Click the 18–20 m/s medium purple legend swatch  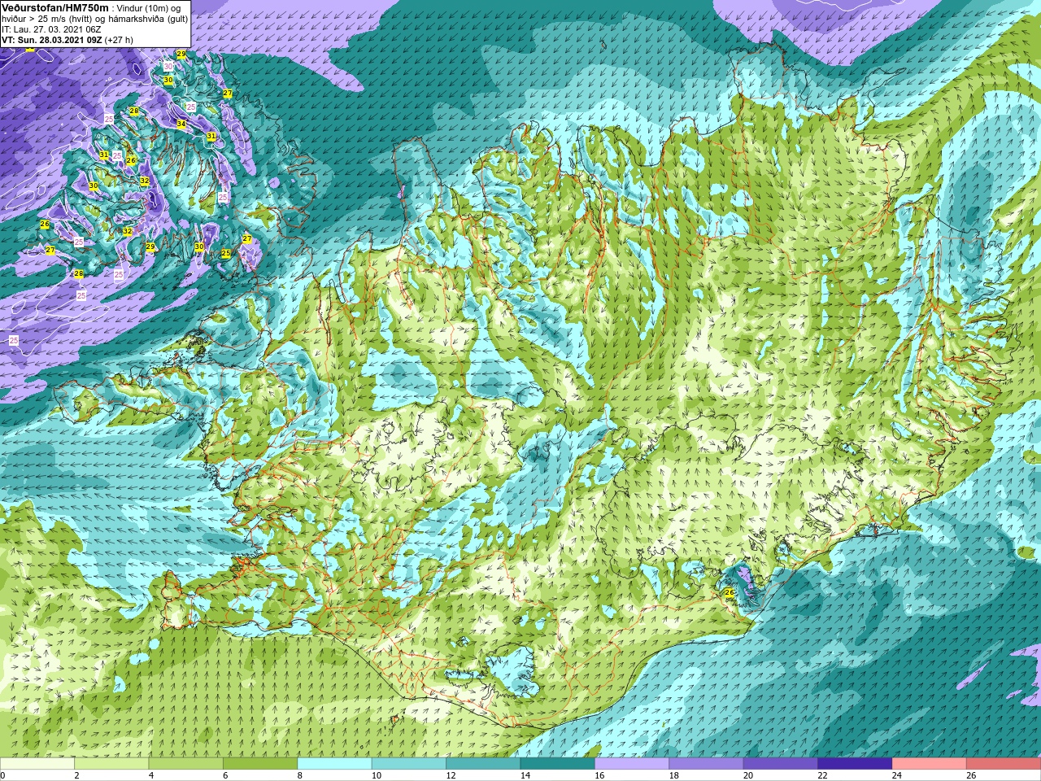coord(707,764)
